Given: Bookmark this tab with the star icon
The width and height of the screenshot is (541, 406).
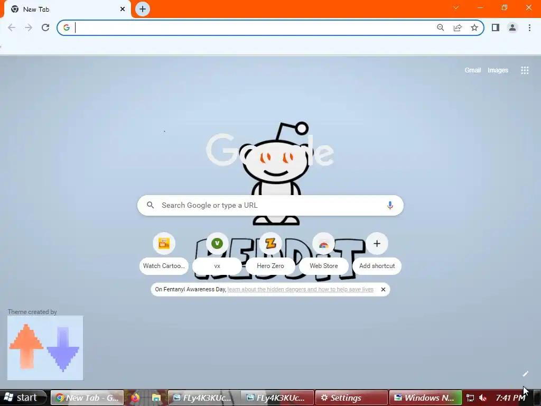Looking at the screenshot, I should [474, 27].
